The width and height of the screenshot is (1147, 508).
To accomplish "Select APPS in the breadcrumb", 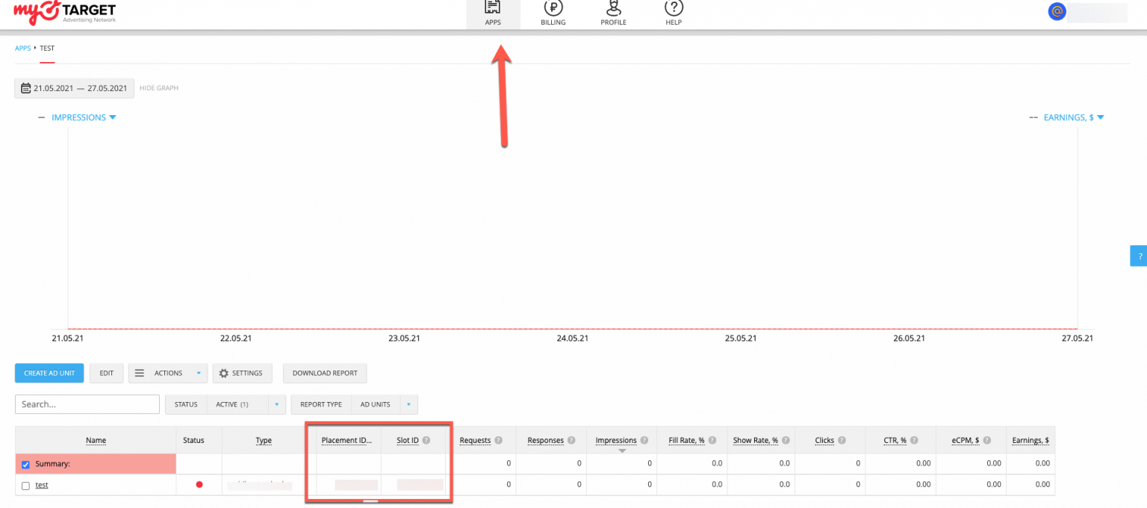I will pyautogui.click(x=22, y=48).
